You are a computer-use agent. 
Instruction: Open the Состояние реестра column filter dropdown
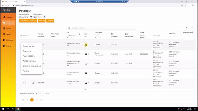pos(96,38)
